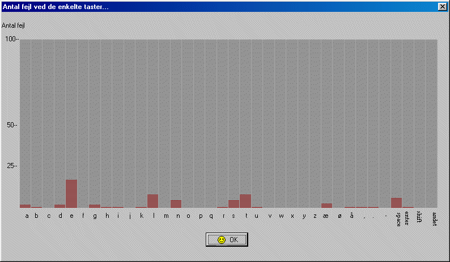This screenshot has height=262, width=450.
Task: Click the 'enter' axis label
Action: click(x=407, y=217)
